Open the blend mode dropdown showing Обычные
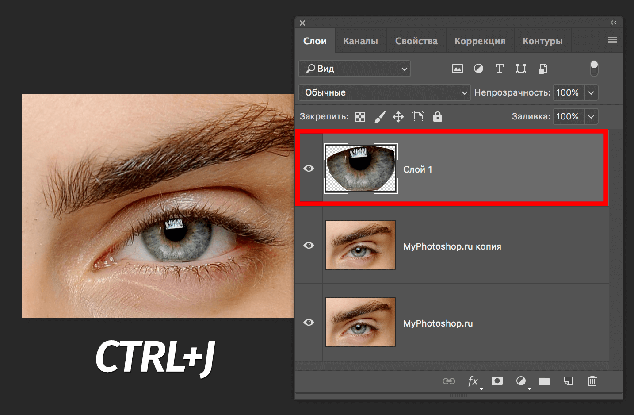The width and height of the screenshot is (634, 415). [384, 92]
